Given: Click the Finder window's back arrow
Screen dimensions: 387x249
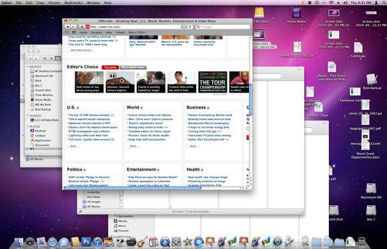Looking at the screenshot, I should [x=30, y=59].
